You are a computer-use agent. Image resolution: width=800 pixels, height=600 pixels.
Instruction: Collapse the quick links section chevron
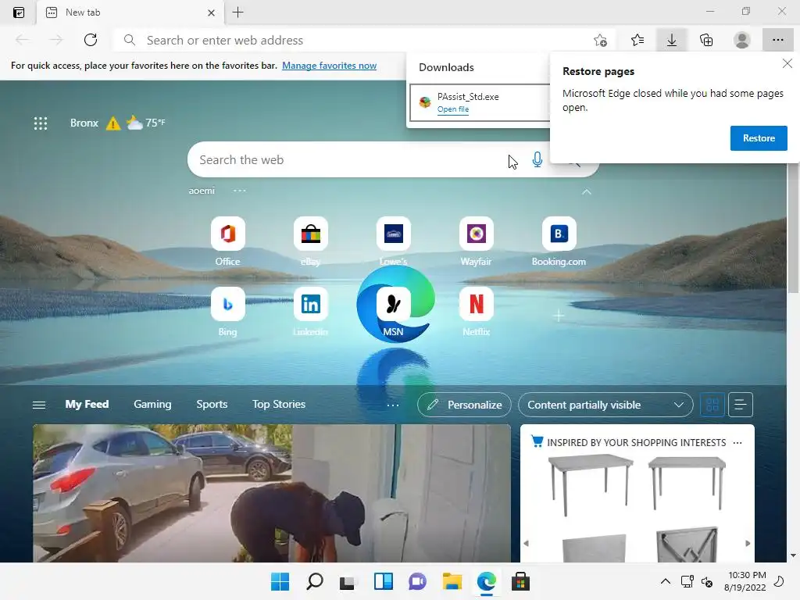(587, 192)
